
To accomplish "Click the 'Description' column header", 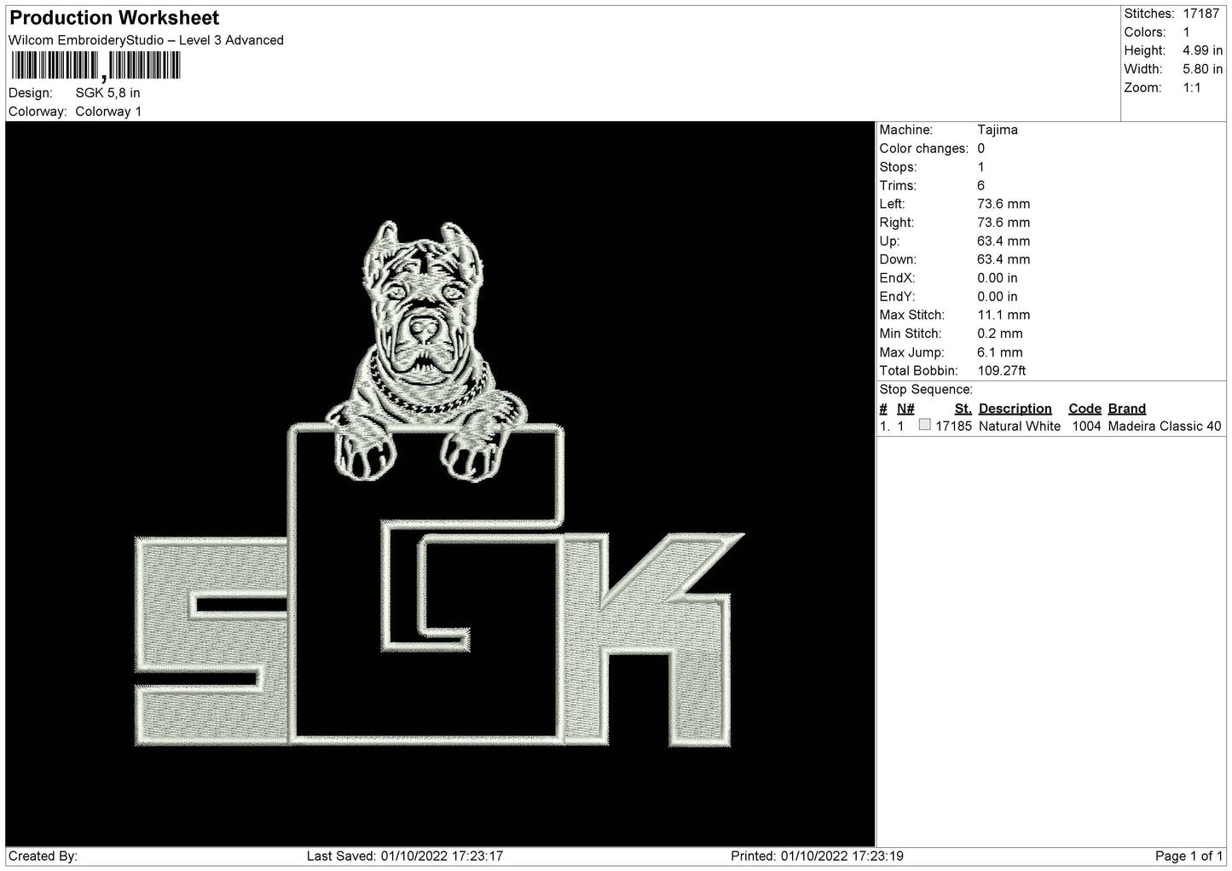I will click(1015, 409).
